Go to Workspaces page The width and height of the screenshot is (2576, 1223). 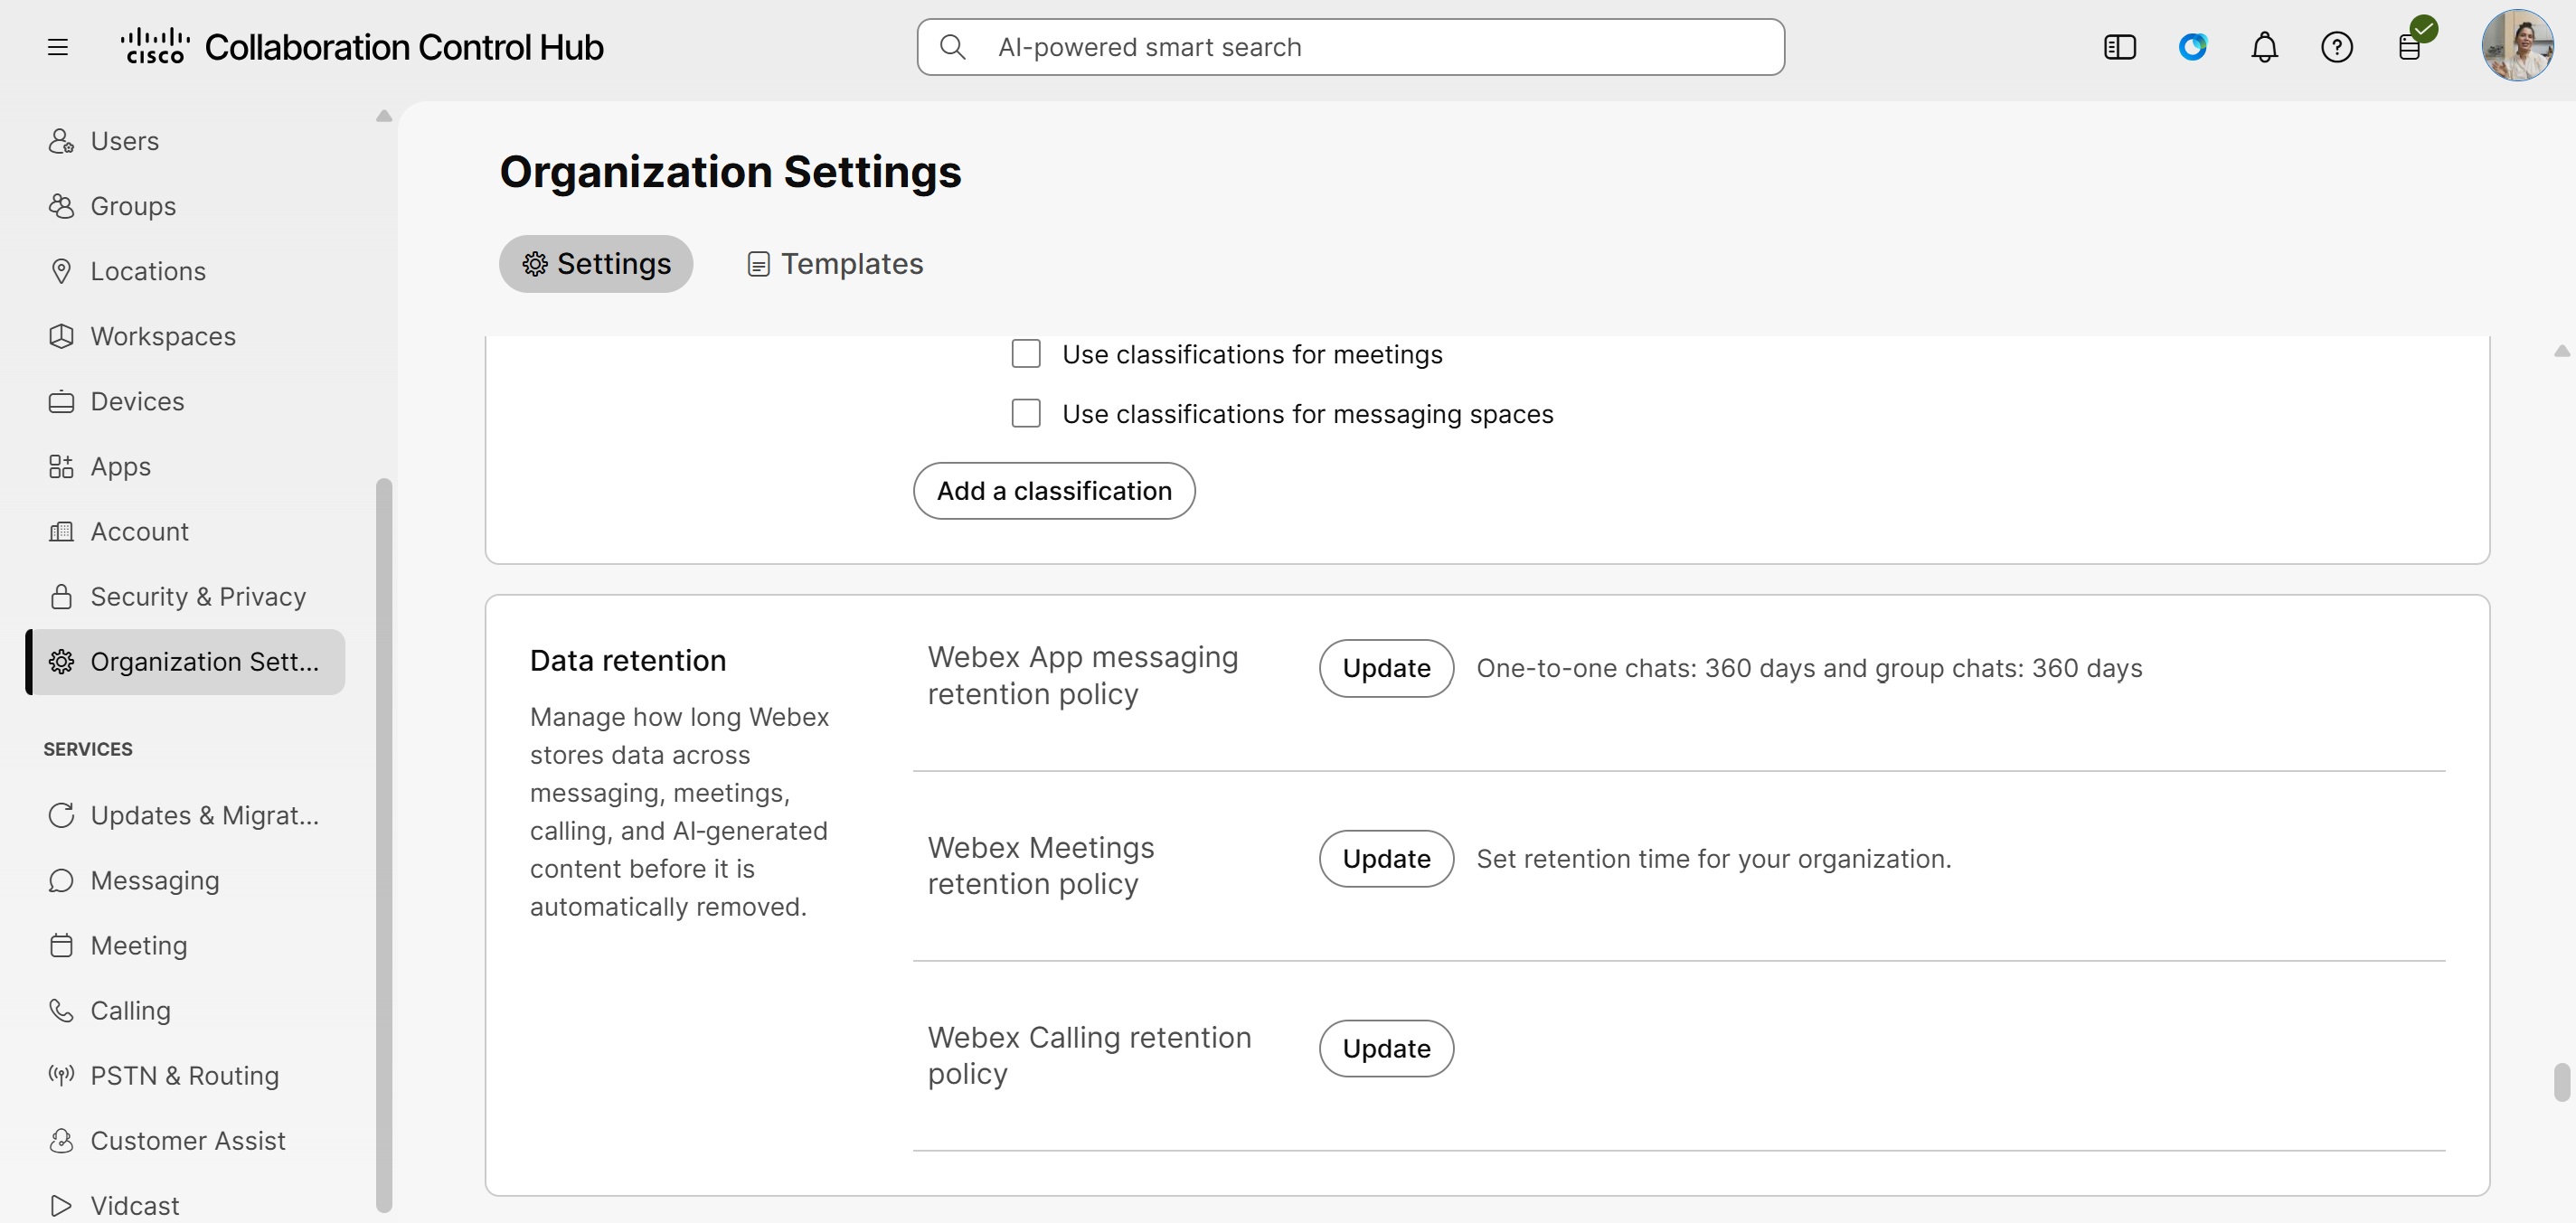185,336
